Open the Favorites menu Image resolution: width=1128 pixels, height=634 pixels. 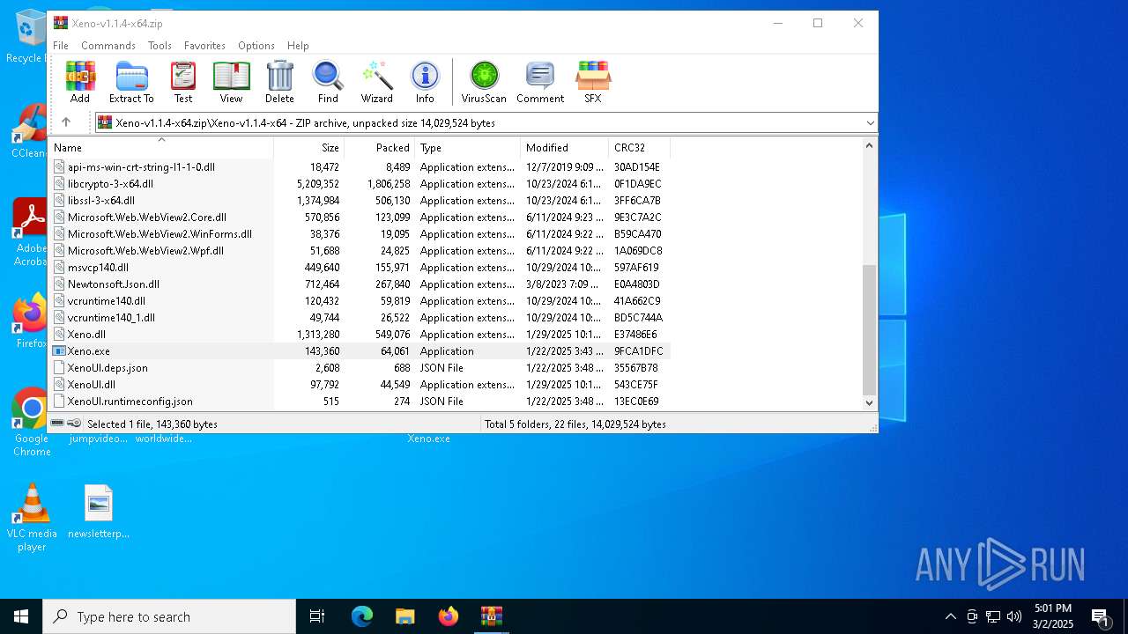coord(204,45)
